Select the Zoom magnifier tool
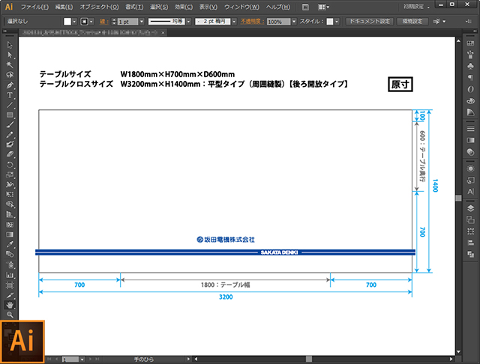 tap(10, 315)
